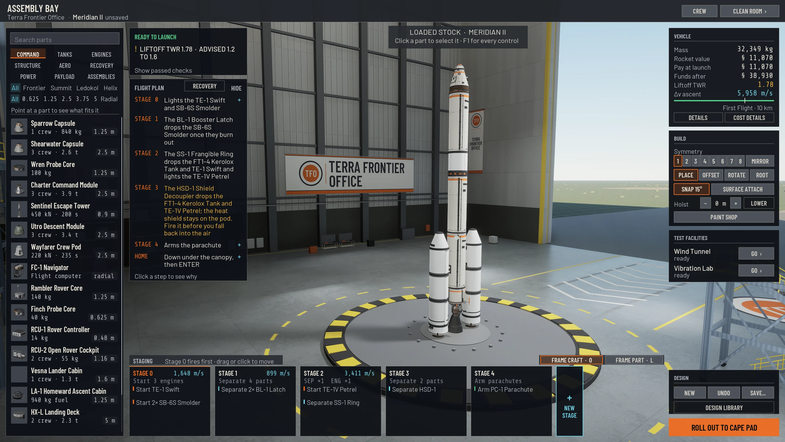This screenshot has height=442, width=785.
Task: Pick the Shearwater Capsule thumbnail
Action: 19,148
